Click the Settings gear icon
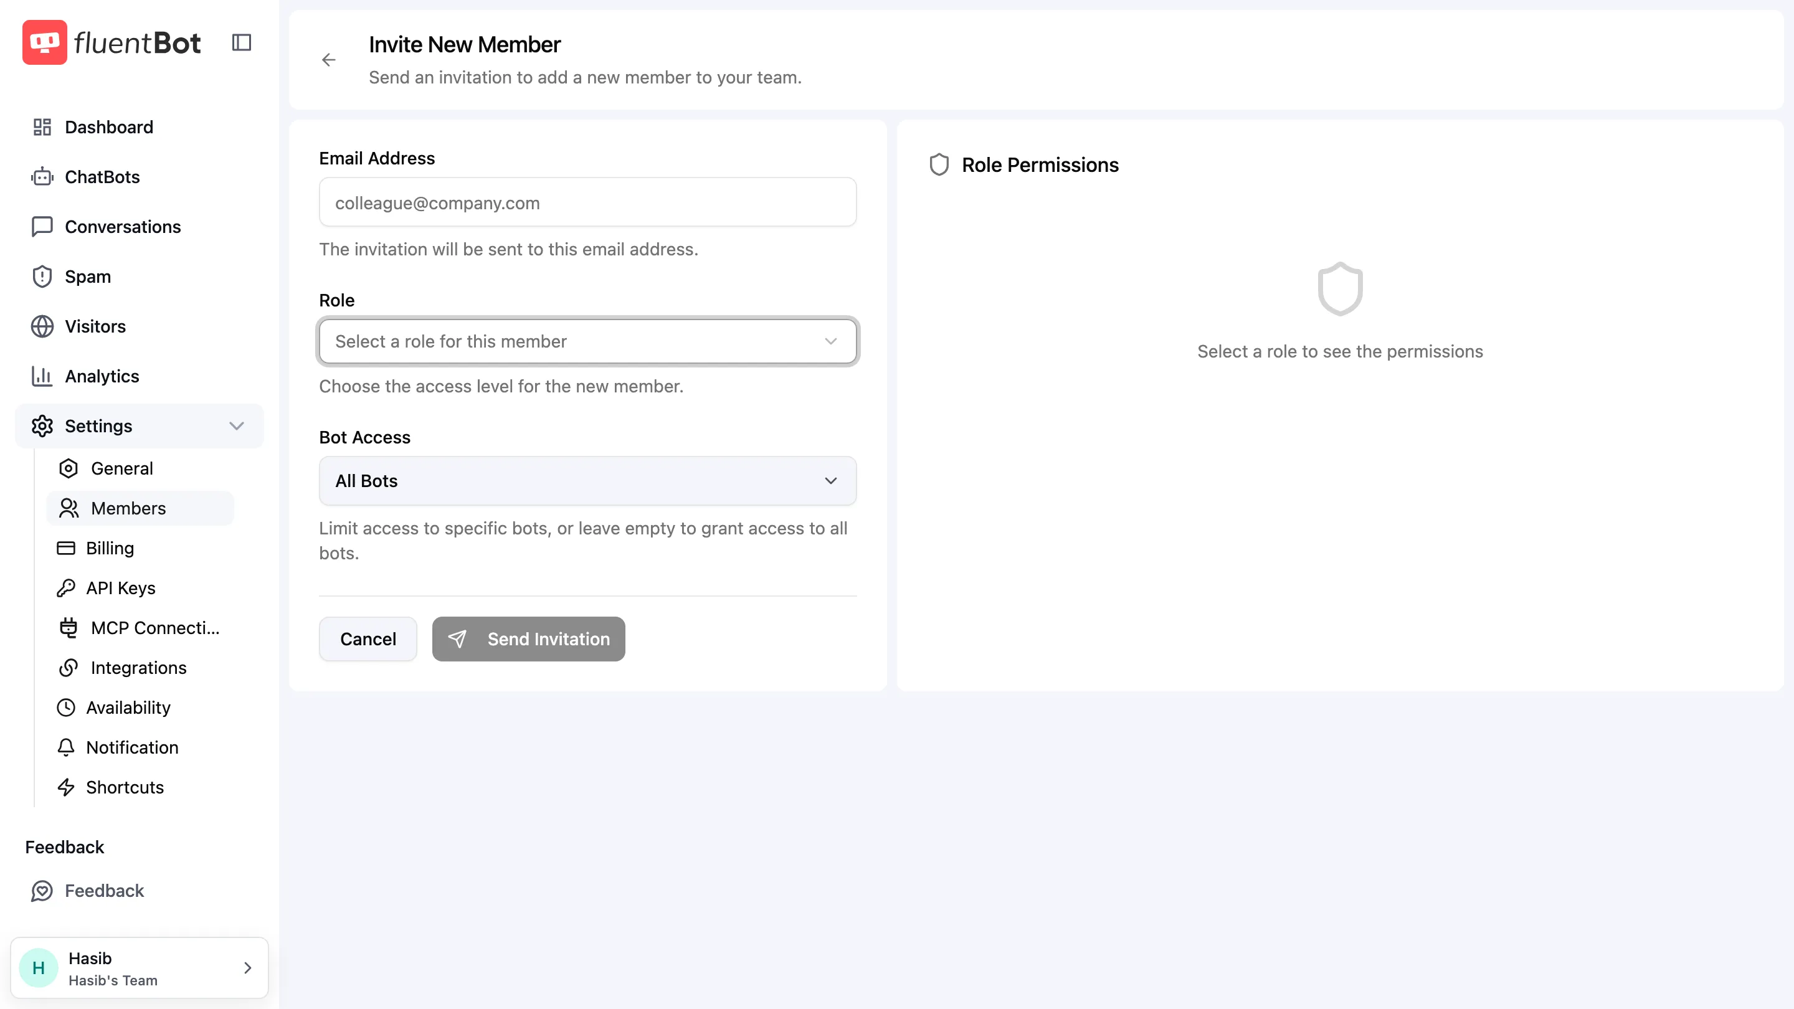This screenshot has width=1794, height=1009. point(42,426)
